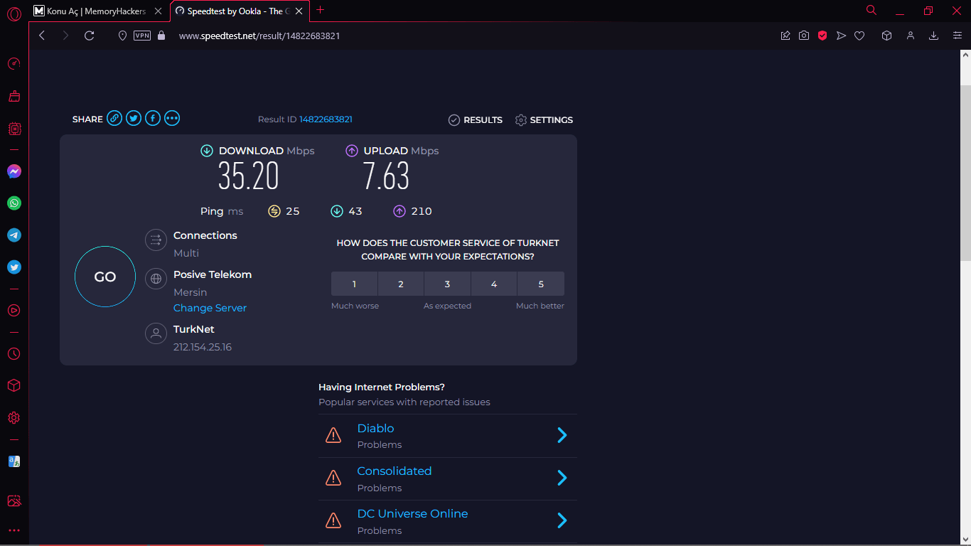Click the scrollbar up arrow
The width and height of the screenshot is (971, 546).
[x=965, y=55]
